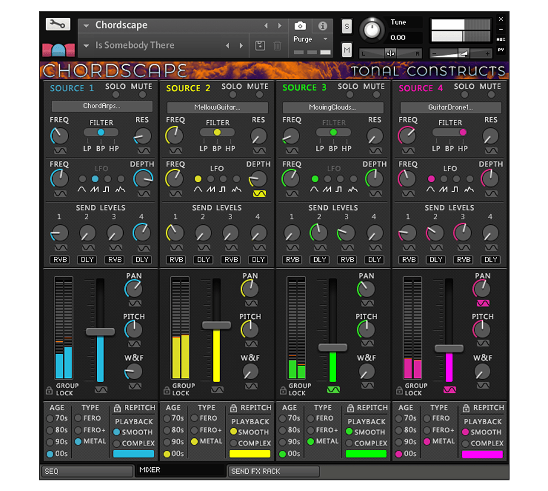Toggle Source 1 Group Lock padlock

pos(49,390)
